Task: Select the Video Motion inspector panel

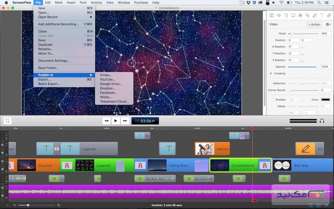Action: point(286,15)
